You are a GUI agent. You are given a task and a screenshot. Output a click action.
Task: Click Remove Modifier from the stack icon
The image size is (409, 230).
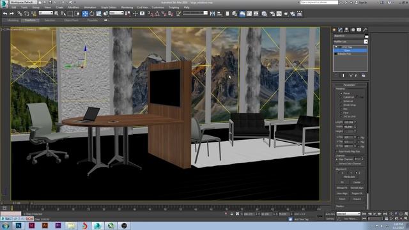click(356, 75)
